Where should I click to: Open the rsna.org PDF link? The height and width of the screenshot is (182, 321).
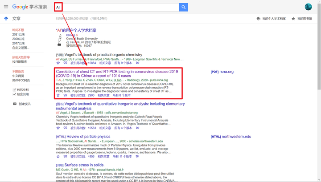click(222, 72)
